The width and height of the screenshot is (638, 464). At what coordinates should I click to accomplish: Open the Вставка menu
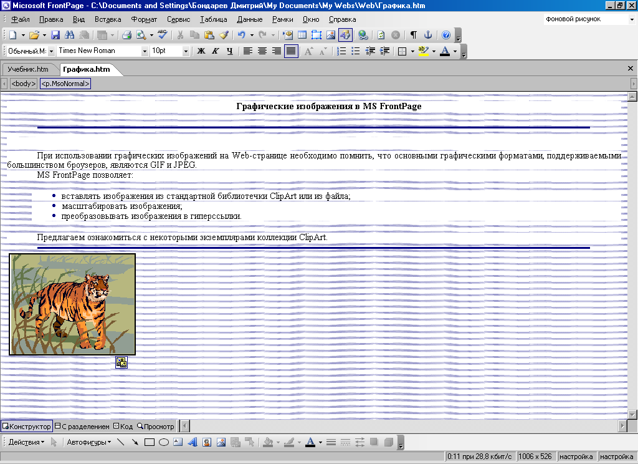[108, 19]
